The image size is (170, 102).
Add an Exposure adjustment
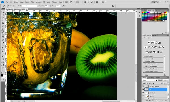point(159,42)
